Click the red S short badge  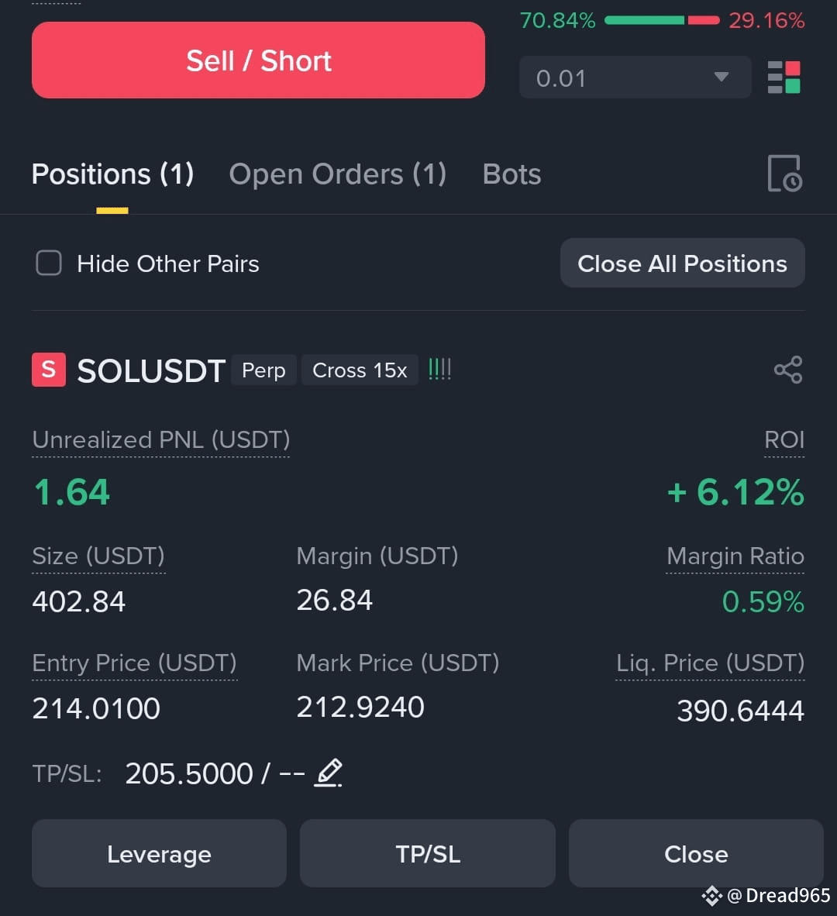(x=49, y=370)
